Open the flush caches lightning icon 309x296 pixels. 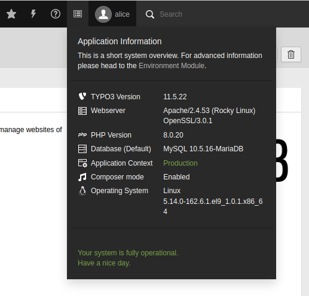(x=33, y=14)
